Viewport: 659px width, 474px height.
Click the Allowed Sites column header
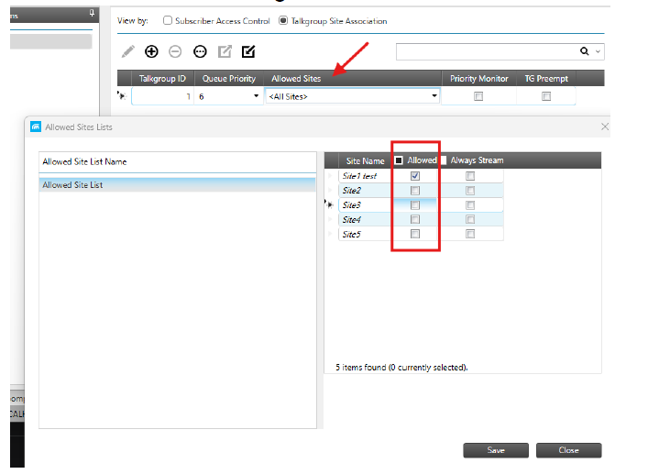[353, 79]
